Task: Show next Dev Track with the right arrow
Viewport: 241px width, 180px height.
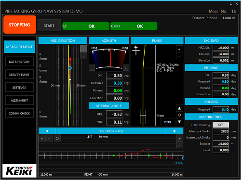Action: 174,131
